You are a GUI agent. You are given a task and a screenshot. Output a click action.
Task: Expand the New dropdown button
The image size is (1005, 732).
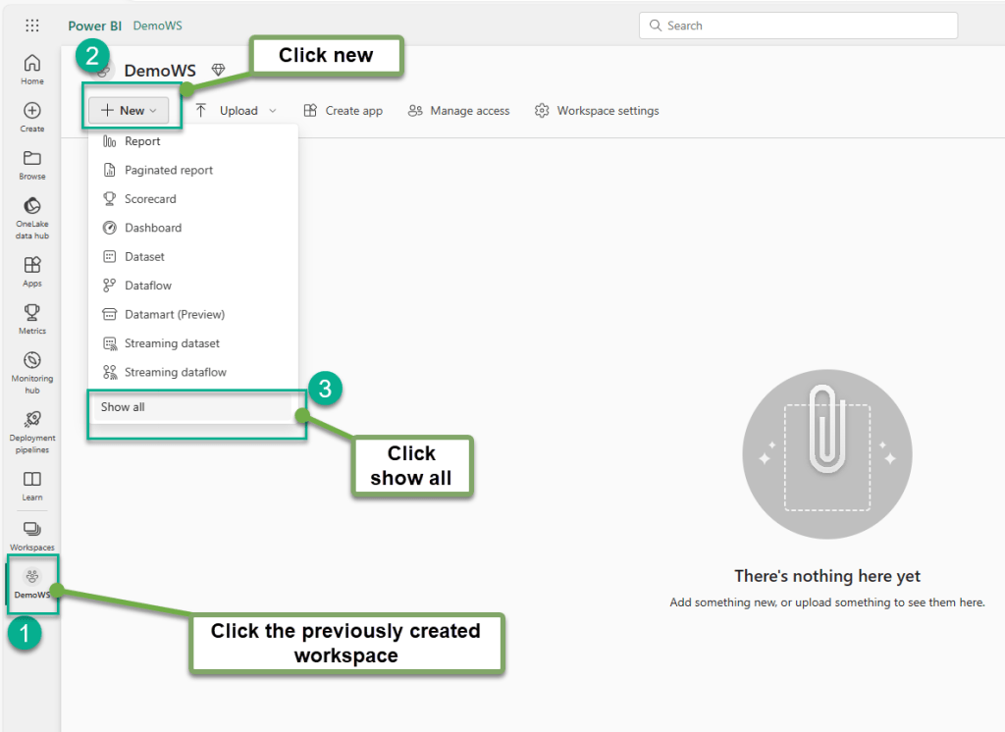(x=129, y=110)
